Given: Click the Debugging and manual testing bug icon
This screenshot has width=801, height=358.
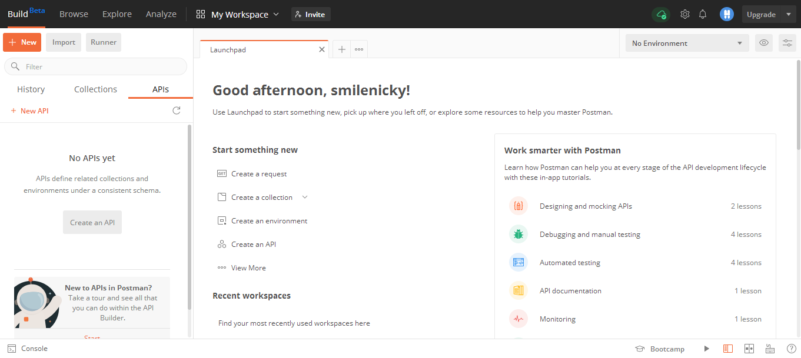Looking at the screenshot, I should click(x=519, y=235).
